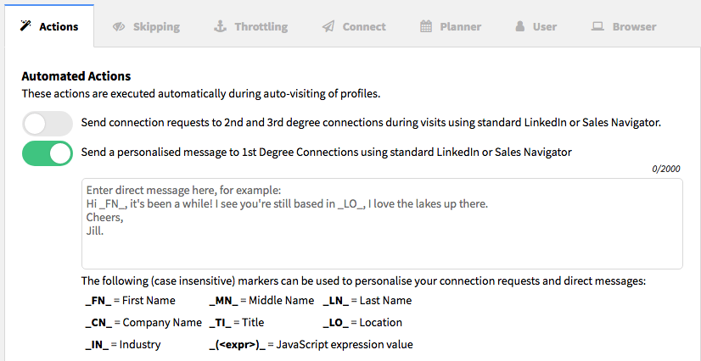Disable personalised message to 1st Degree toggle

(x=48, y=153)
